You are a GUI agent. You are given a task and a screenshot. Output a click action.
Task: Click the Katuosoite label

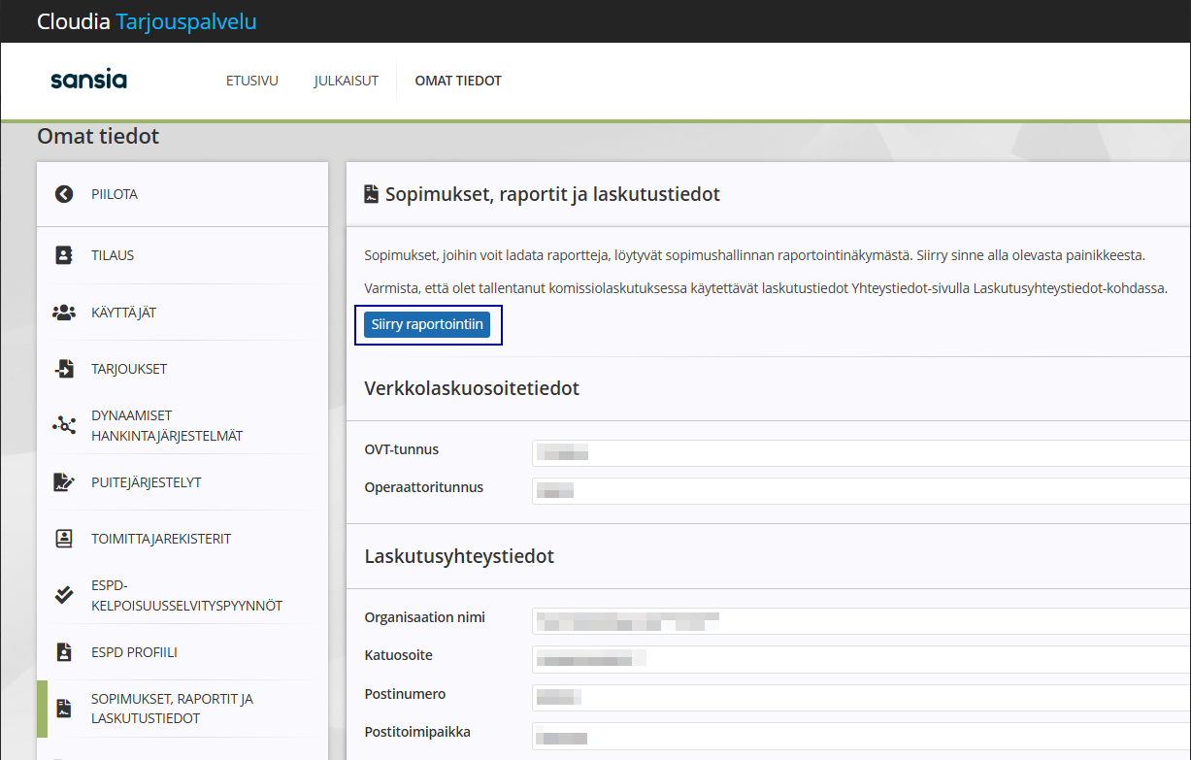(x=399, y=655)
